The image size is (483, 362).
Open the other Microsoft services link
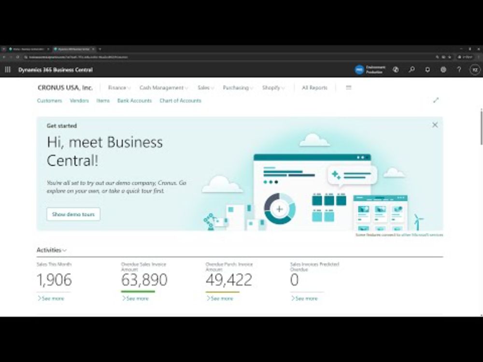point(422,235)
